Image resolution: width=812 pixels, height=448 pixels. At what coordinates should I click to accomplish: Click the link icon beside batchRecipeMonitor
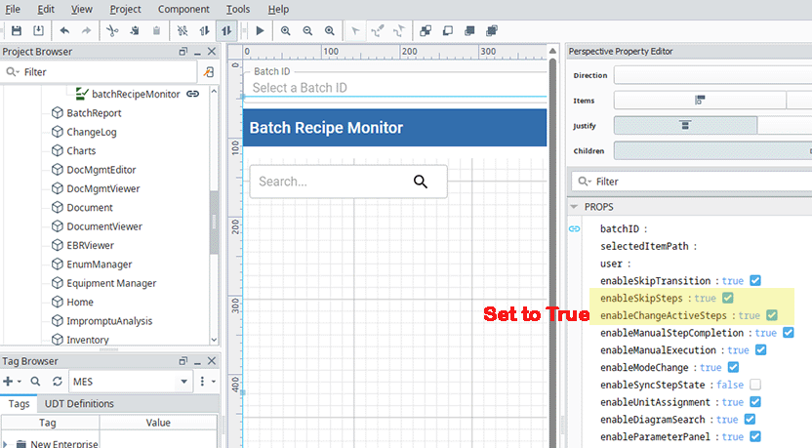pyautogui.click(x=193, y=95)
